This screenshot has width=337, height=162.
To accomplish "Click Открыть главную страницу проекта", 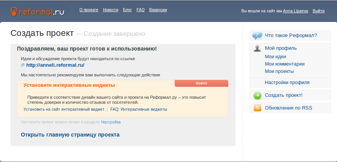I will (x=70, y=135).
